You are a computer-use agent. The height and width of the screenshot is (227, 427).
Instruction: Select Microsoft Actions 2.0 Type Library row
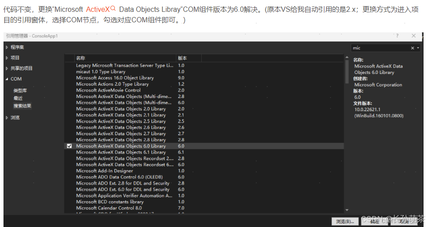coord(204,84)
